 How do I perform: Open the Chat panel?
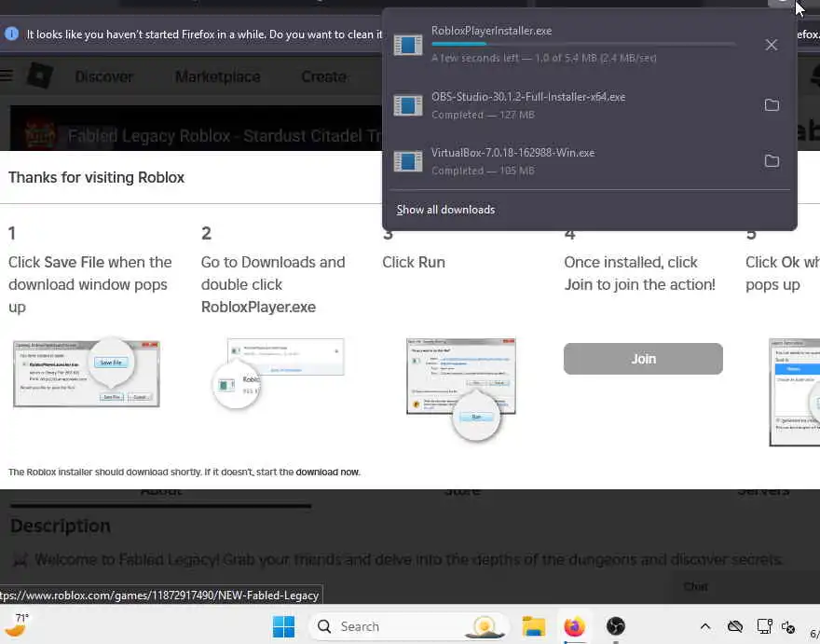(695, 586)
